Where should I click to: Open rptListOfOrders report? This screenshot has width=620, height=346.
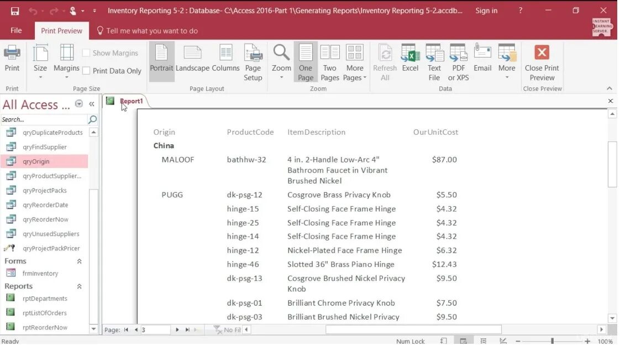44,313
